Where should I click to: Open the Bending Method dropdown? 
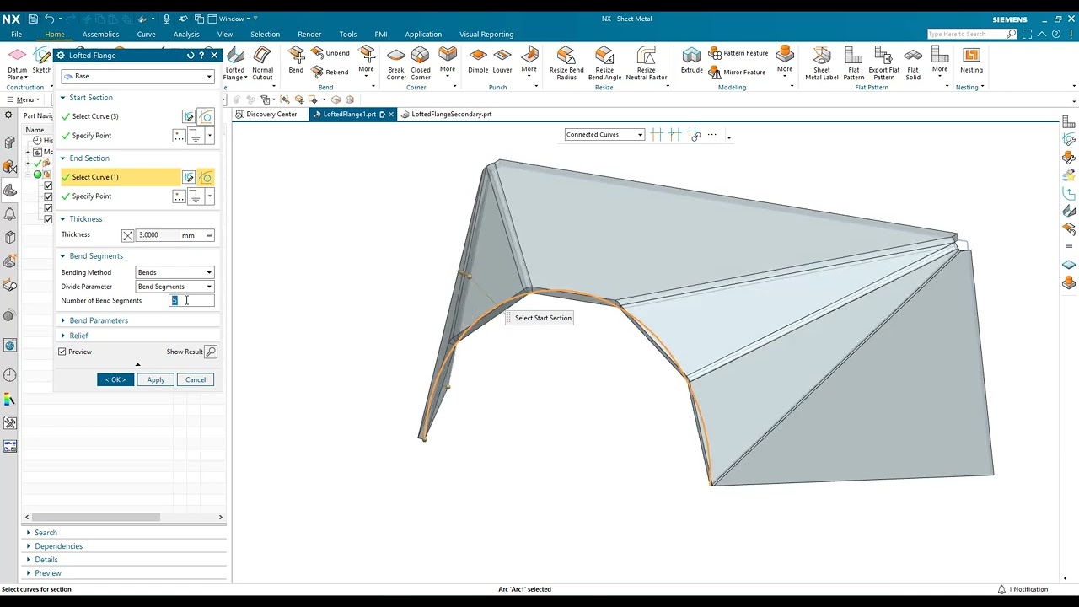coord(174,272)
